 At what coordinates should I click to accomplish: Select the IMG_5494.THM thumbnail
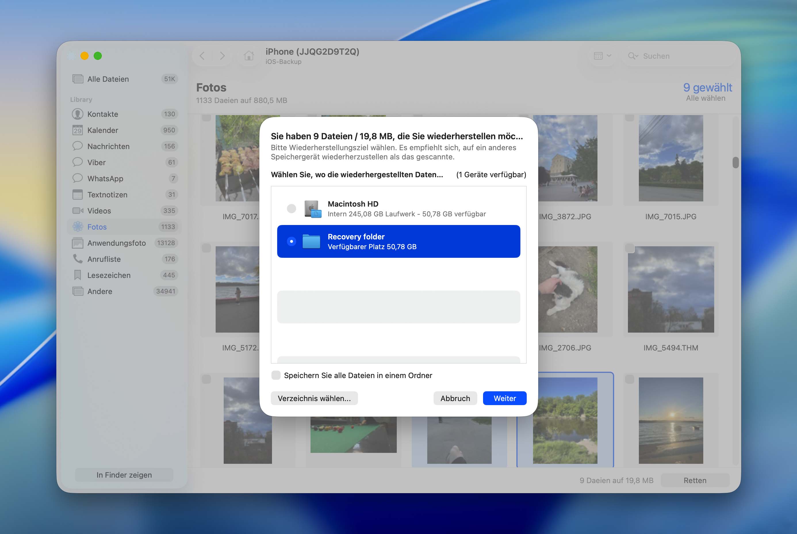pyautogui.click(x=671, y=289)
